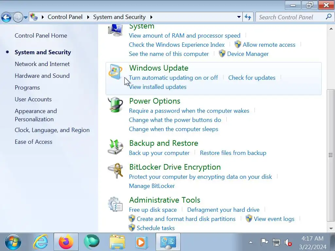The height and width of the screenshot is (251, 335).
Task: Click Defragment your hard drive
Action: coord(223,210)
